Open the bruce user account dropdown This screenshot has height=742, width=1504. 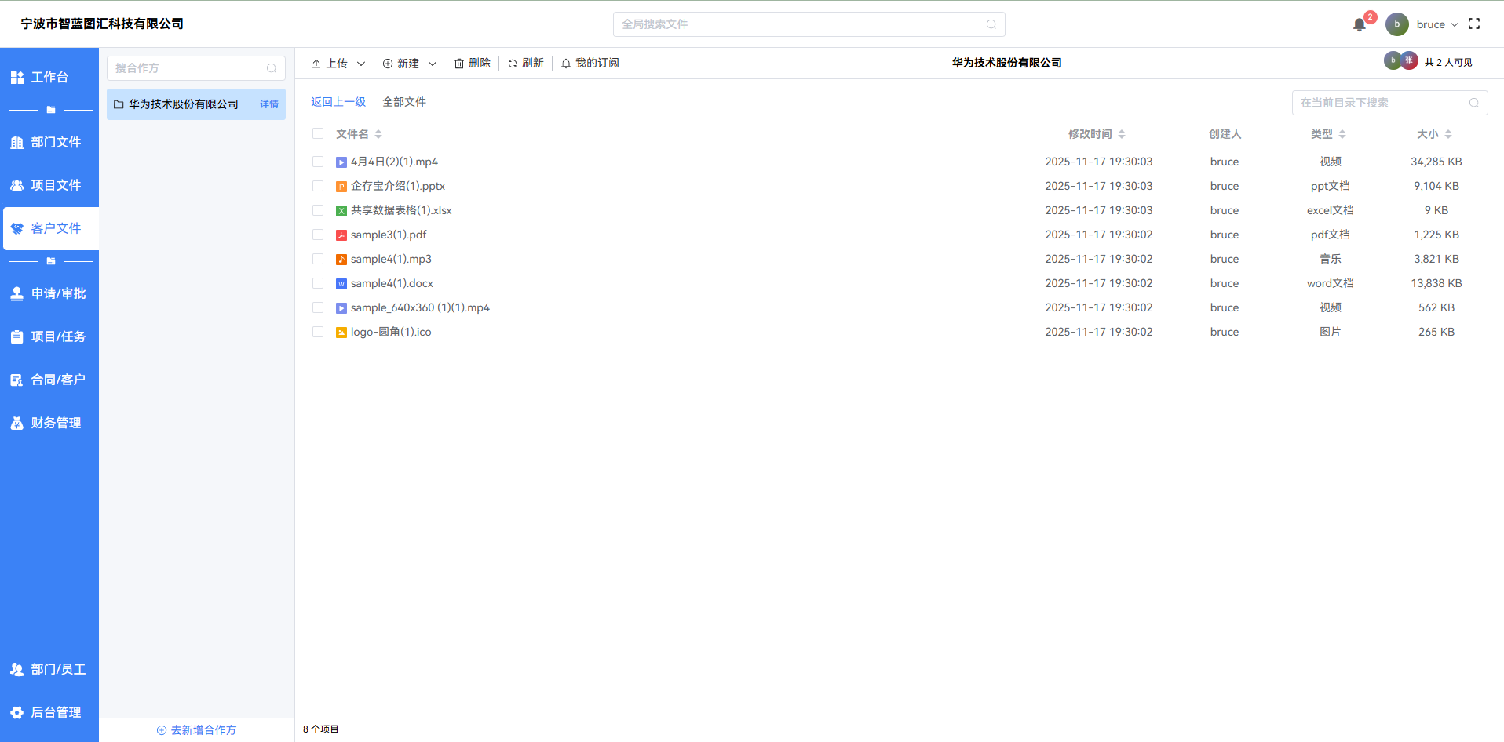[1436, 24]
